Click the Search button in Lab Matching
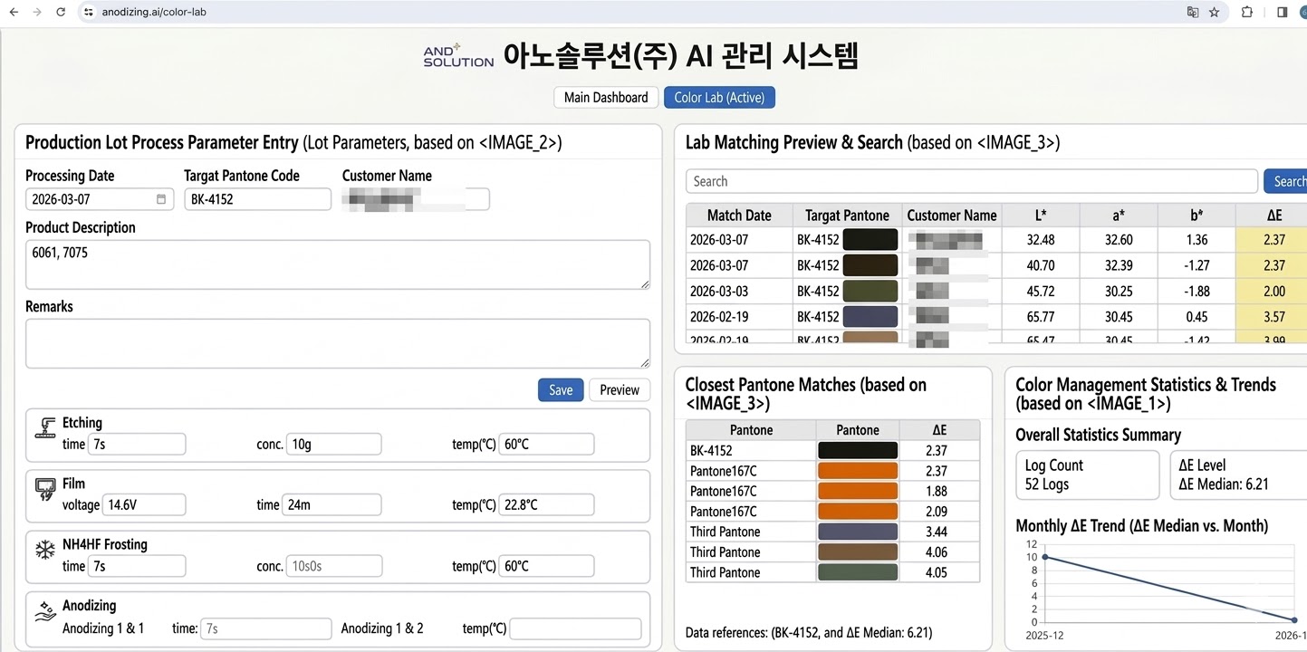 tap(1286, 181)
